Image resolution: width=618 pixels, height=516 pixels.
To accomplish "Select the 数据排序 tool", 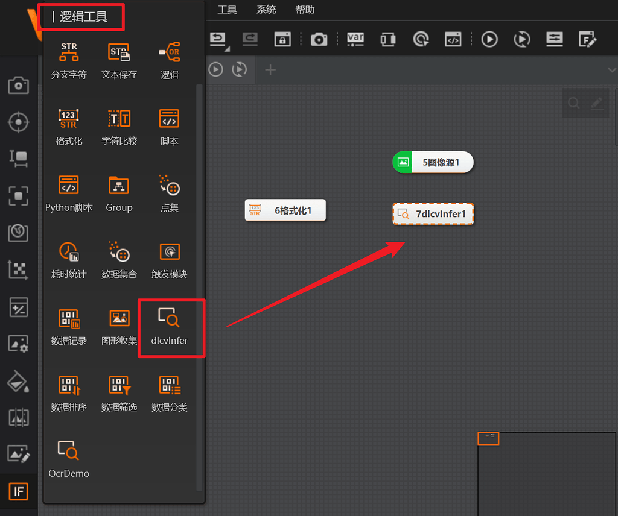I will coord(69,393).
